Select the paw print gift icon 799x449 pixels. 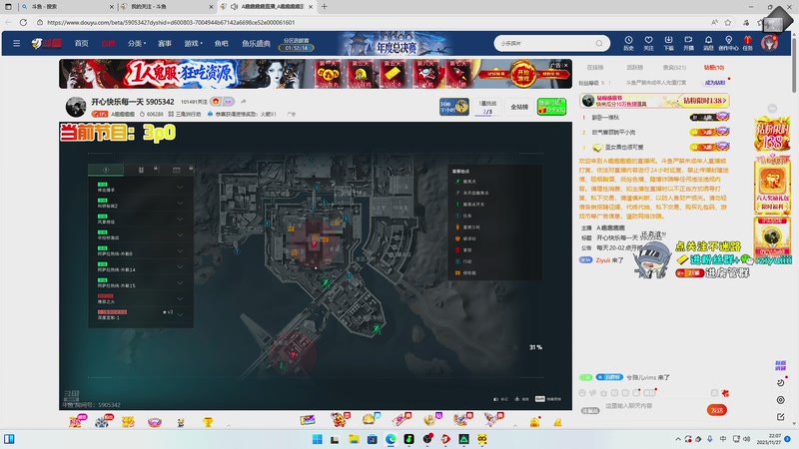tap(102, 421)
